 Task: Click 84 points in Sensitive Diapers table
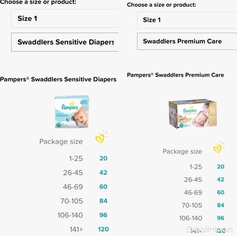(103, 201)
